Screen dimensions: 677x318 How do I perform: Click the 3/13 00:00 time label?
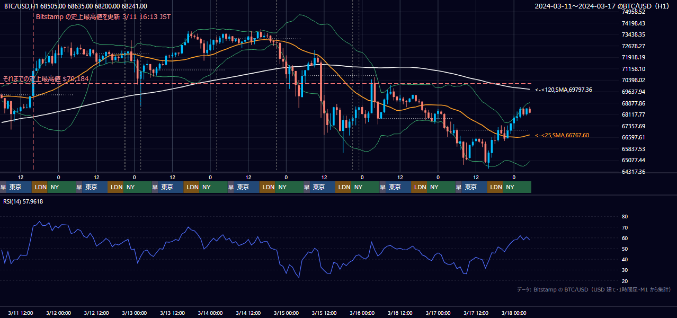(x=133, y=313)
